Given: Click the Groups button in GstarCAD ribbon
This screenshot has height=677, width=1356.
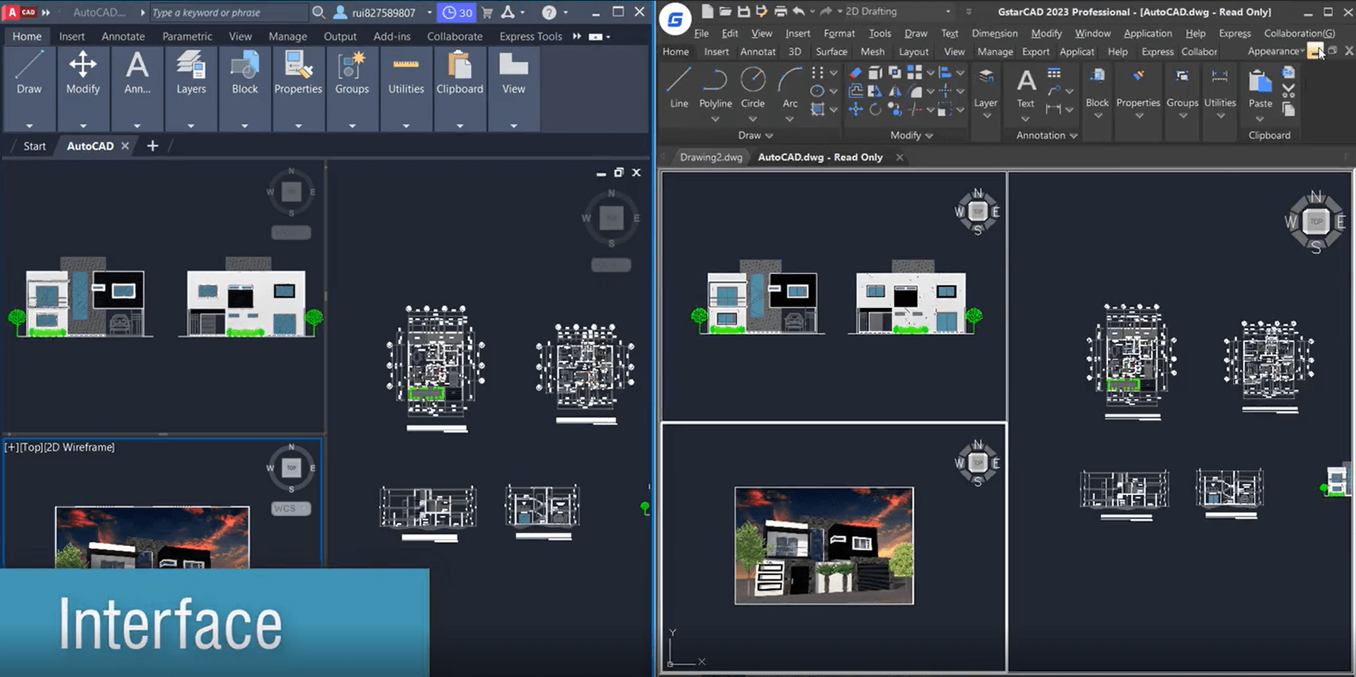Looking at the screenshot, I should [x=1183, y=92].
